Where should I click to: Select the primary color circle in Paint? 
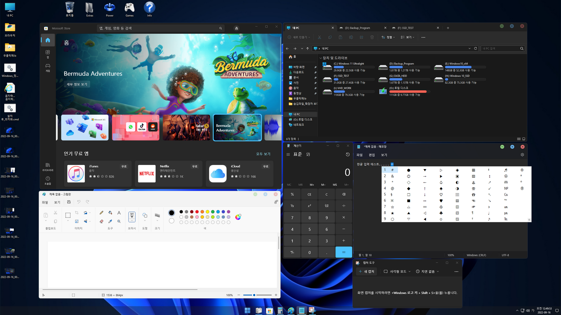[172, 213]
